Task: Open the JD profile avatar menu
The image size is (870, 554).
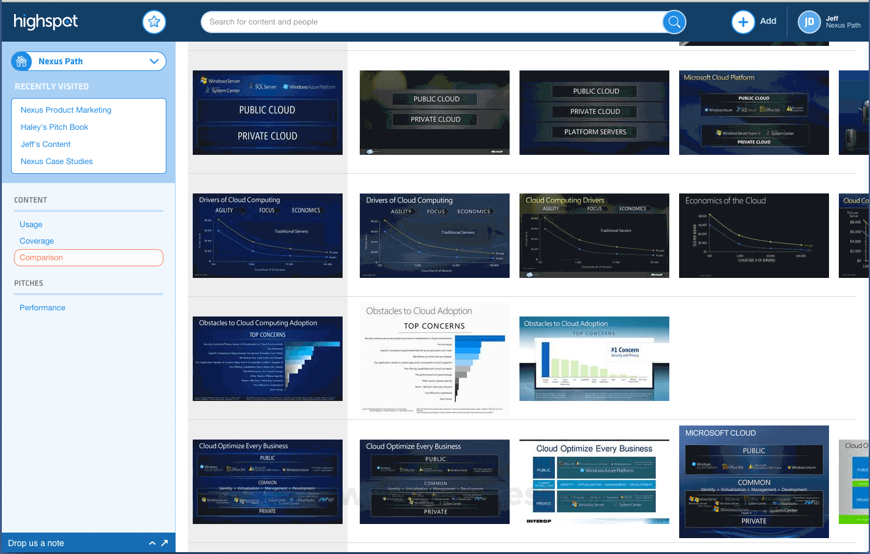Action: (x=809, y=22)
